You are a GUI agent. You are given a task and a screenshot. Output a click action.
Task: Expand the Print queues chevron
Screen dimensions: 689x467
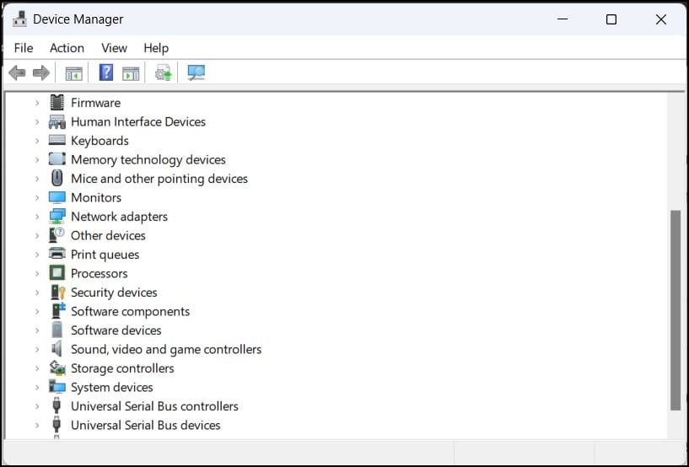click(x=37, y=255)
